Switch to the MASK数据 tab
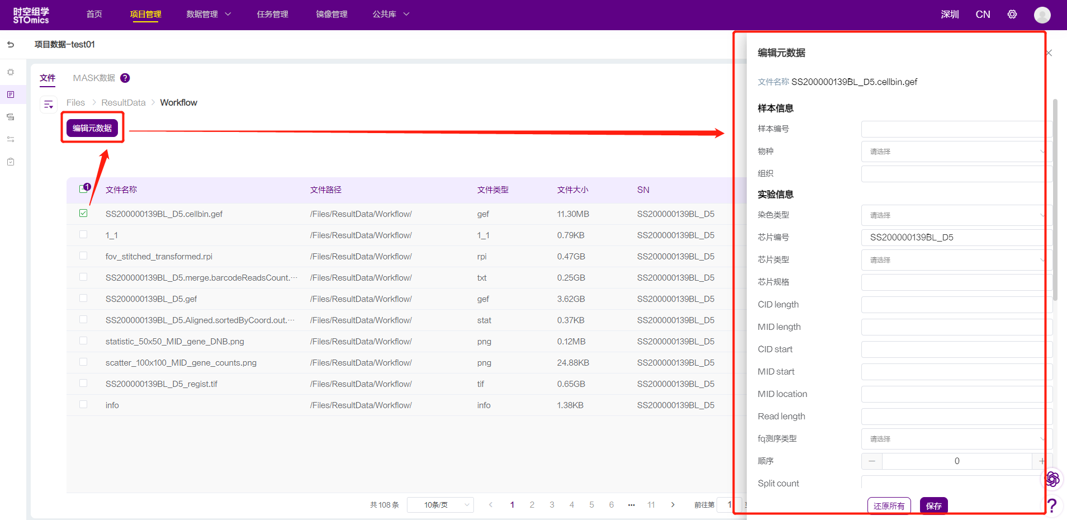1067x520 pixels. 94,78
